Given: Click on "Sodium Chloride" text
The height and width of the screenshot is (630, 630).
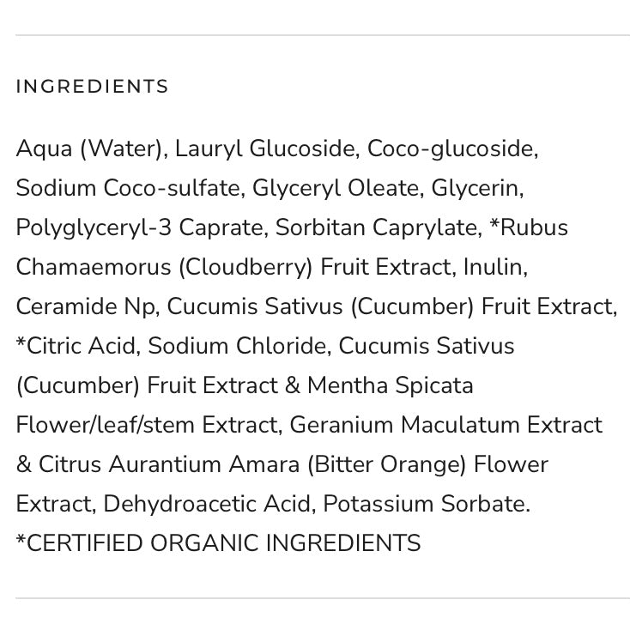Looking at the screenshot, I should point(237,346).
